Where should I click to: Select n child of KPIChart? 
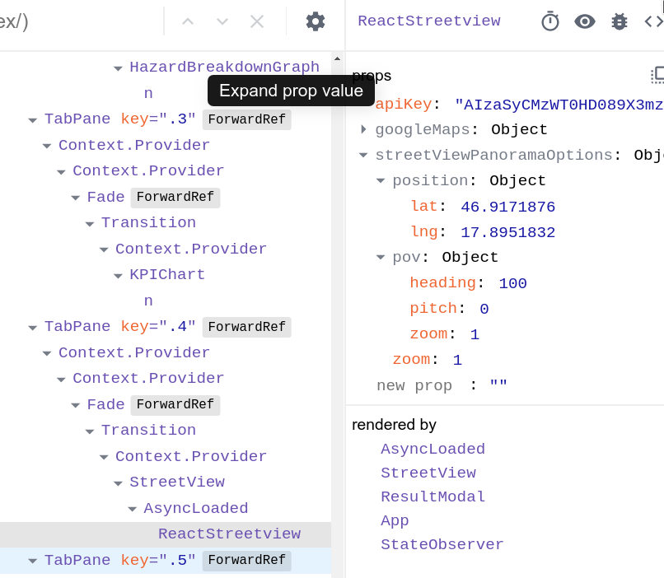[x=148, y=301]
